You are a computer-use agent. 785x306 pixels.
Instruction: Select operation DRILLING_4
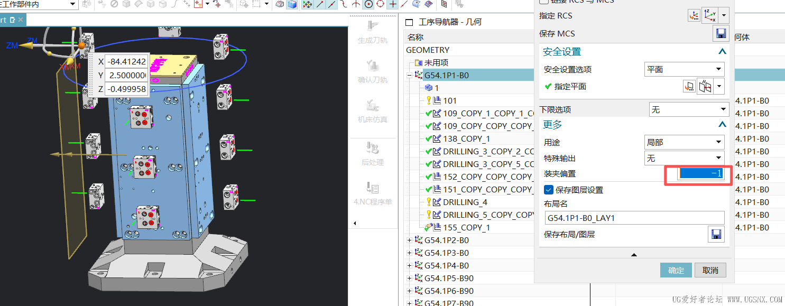point(465,202)
